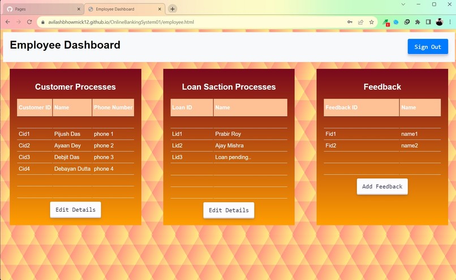Image resolution: width=456 pixels, height=280 pixels.
Task: Open the blue circular extension icon
Action: click(396, 22)
